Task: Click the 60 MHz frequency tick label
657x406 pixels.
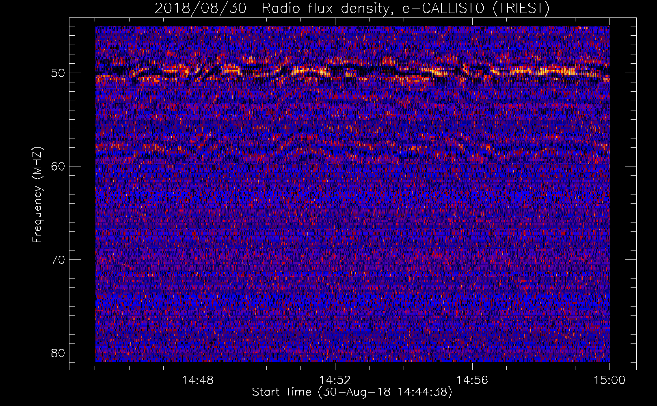Action: (x=58, y=166)
